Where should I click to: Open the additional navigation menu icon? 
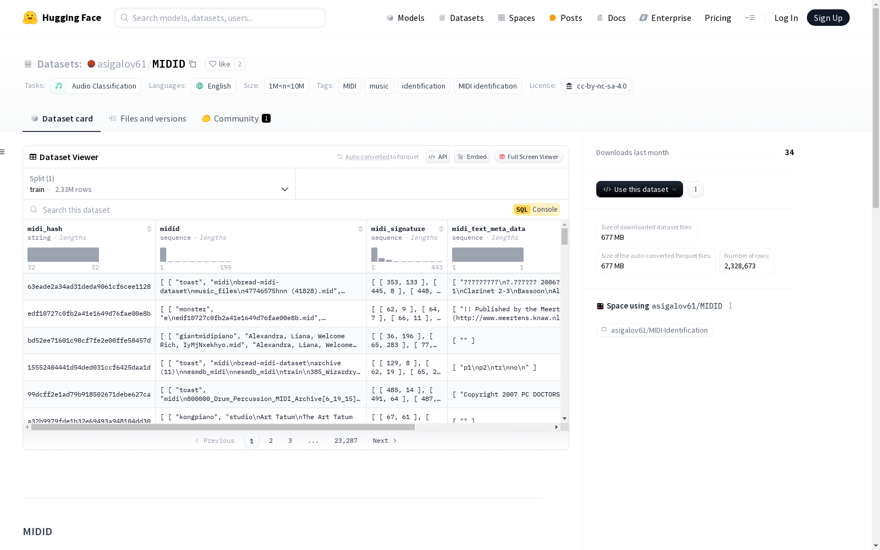click(x=750, y=18)
